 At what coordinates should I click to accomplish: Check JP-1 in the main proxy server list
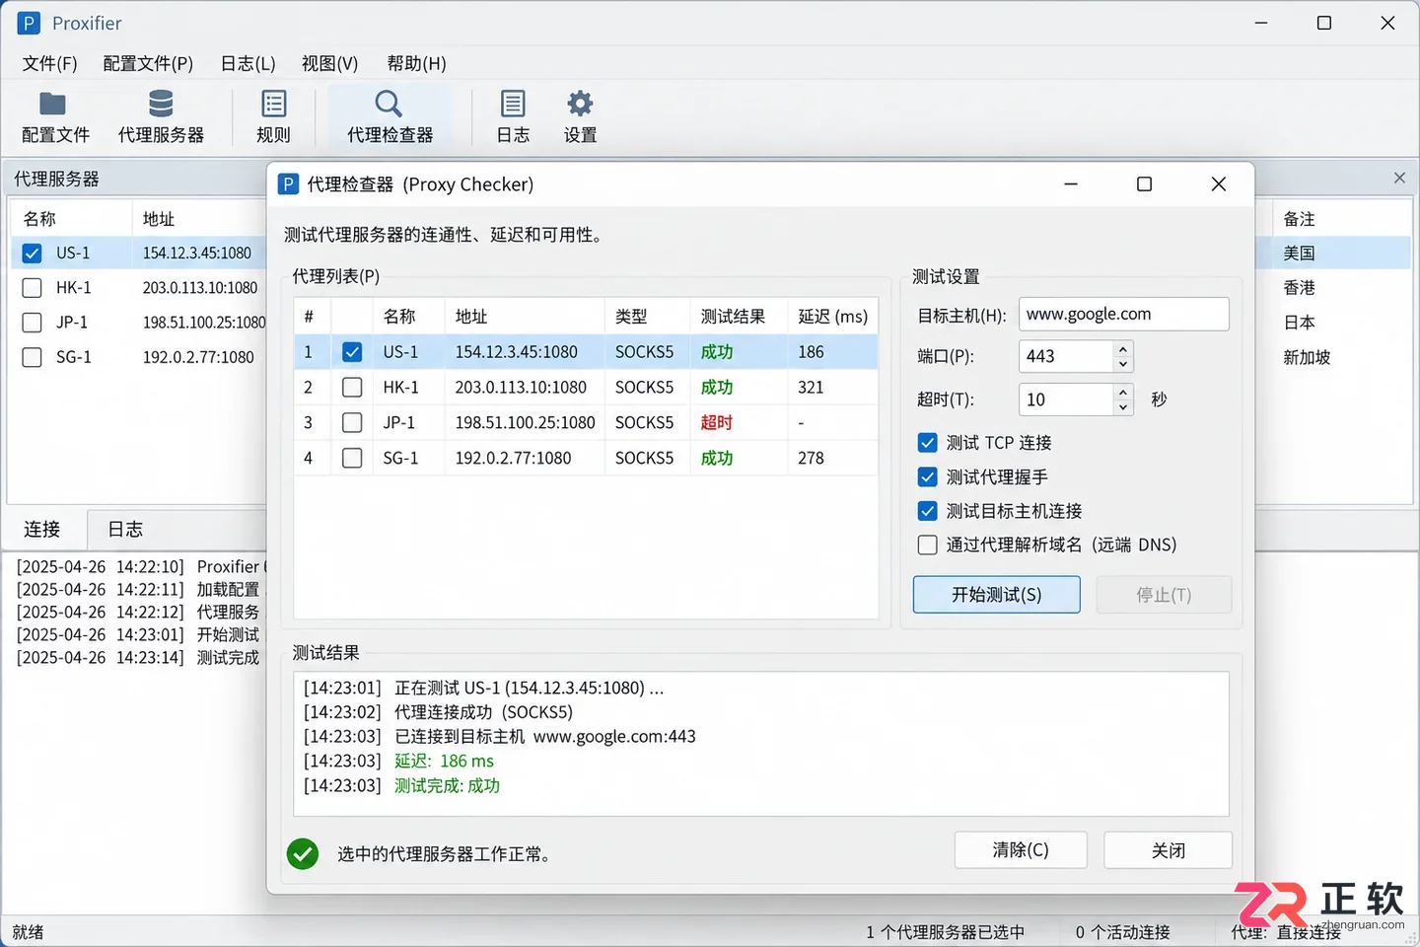click(x=33, y=323)
